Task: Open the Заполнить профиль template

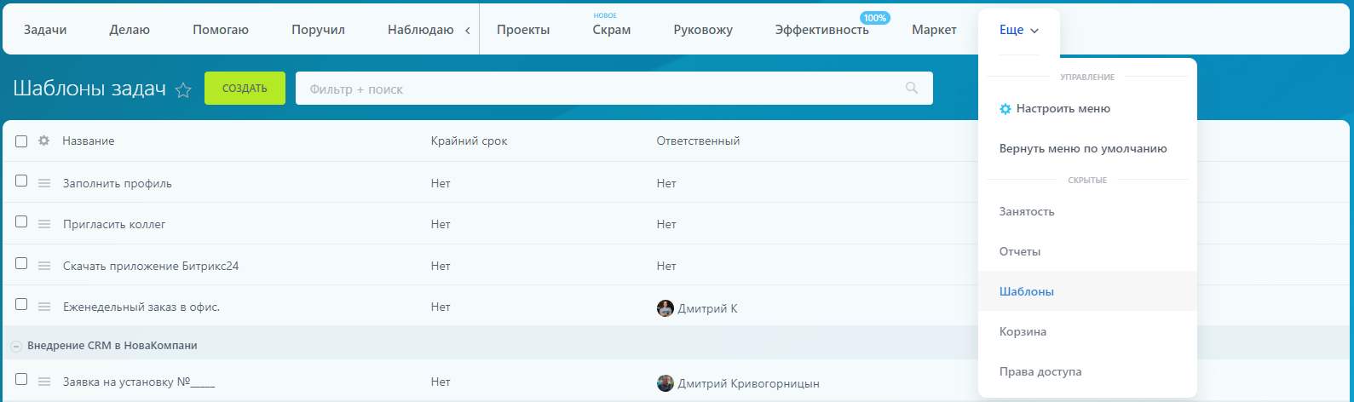Action: coord(118,183)
